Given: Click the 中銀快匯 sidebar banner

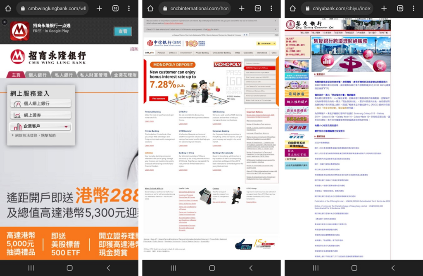Looking at the screenshot, I should 297,127.
